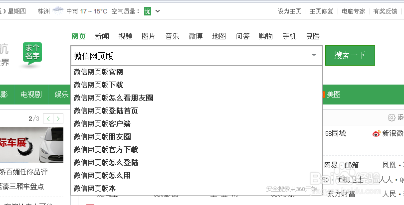Click the 搜索一下 search button
This screenshot has width=404, height=205.
tap(350, 56)
